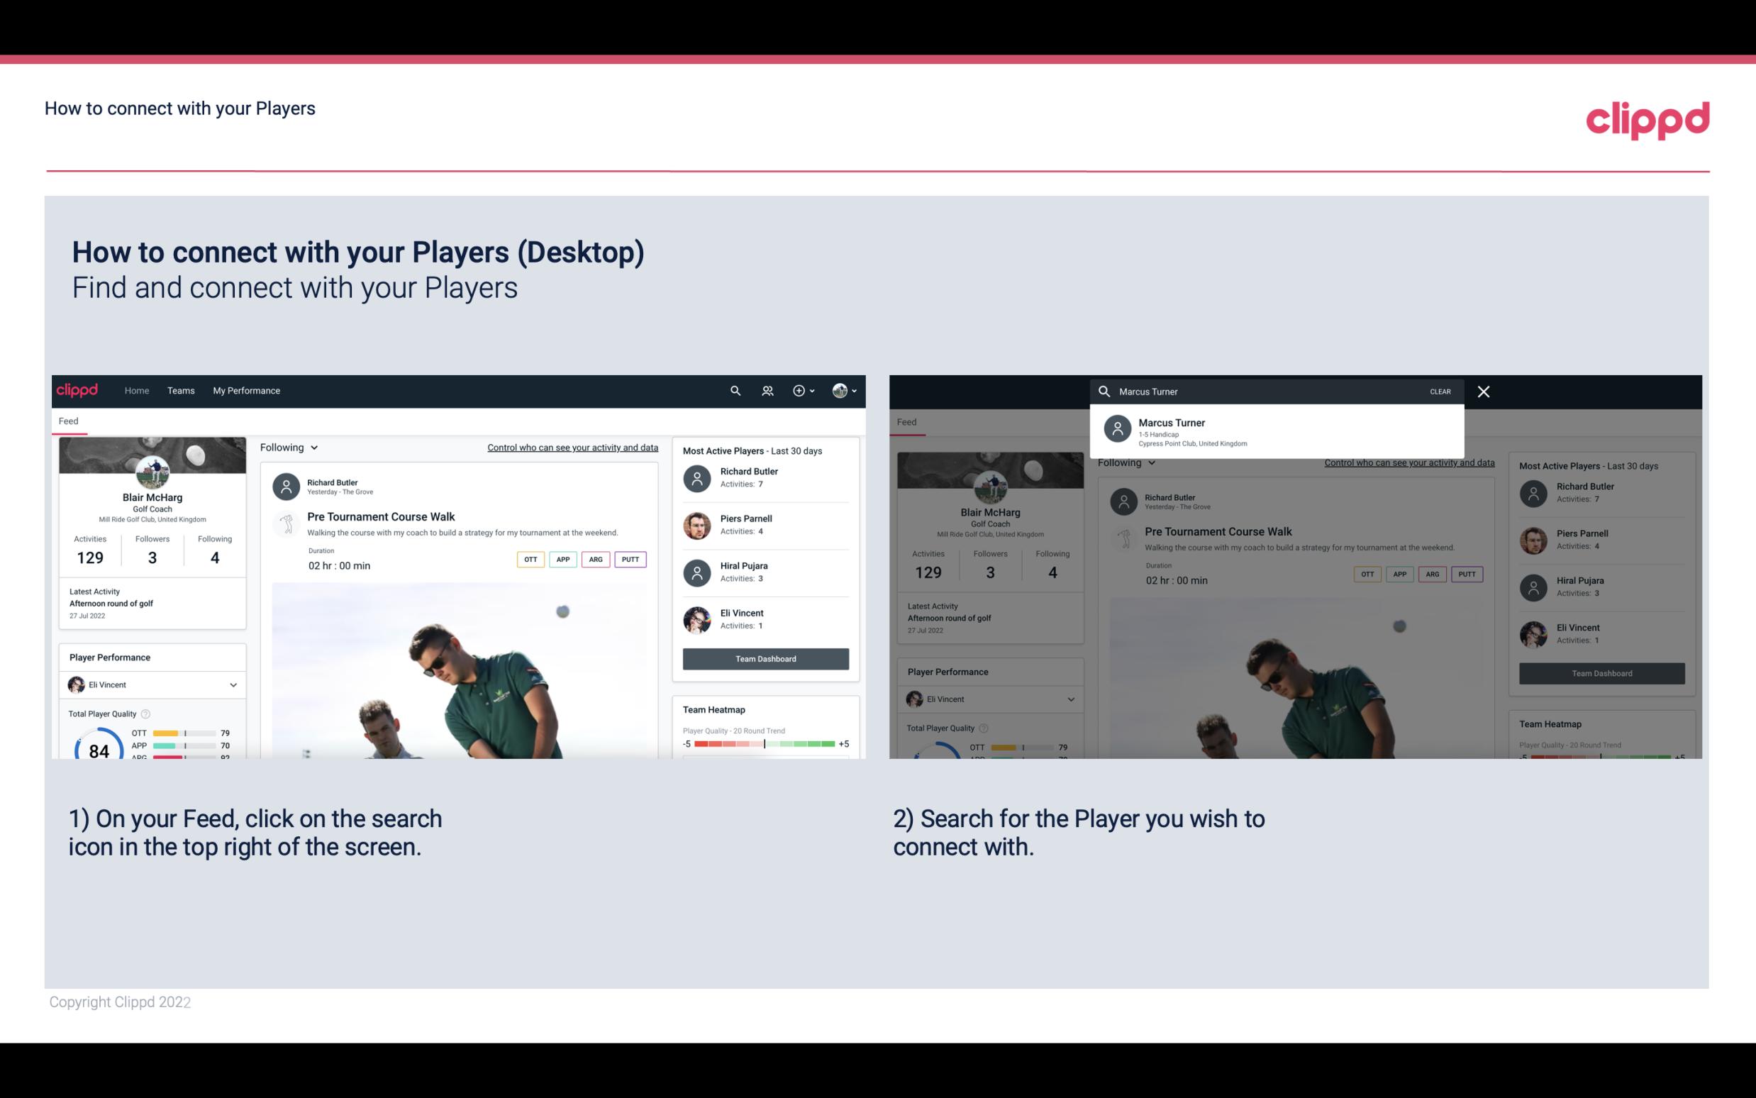Click the clear button in search bar
Screen dimensions: 1756x1098
tap(1440, 391)
